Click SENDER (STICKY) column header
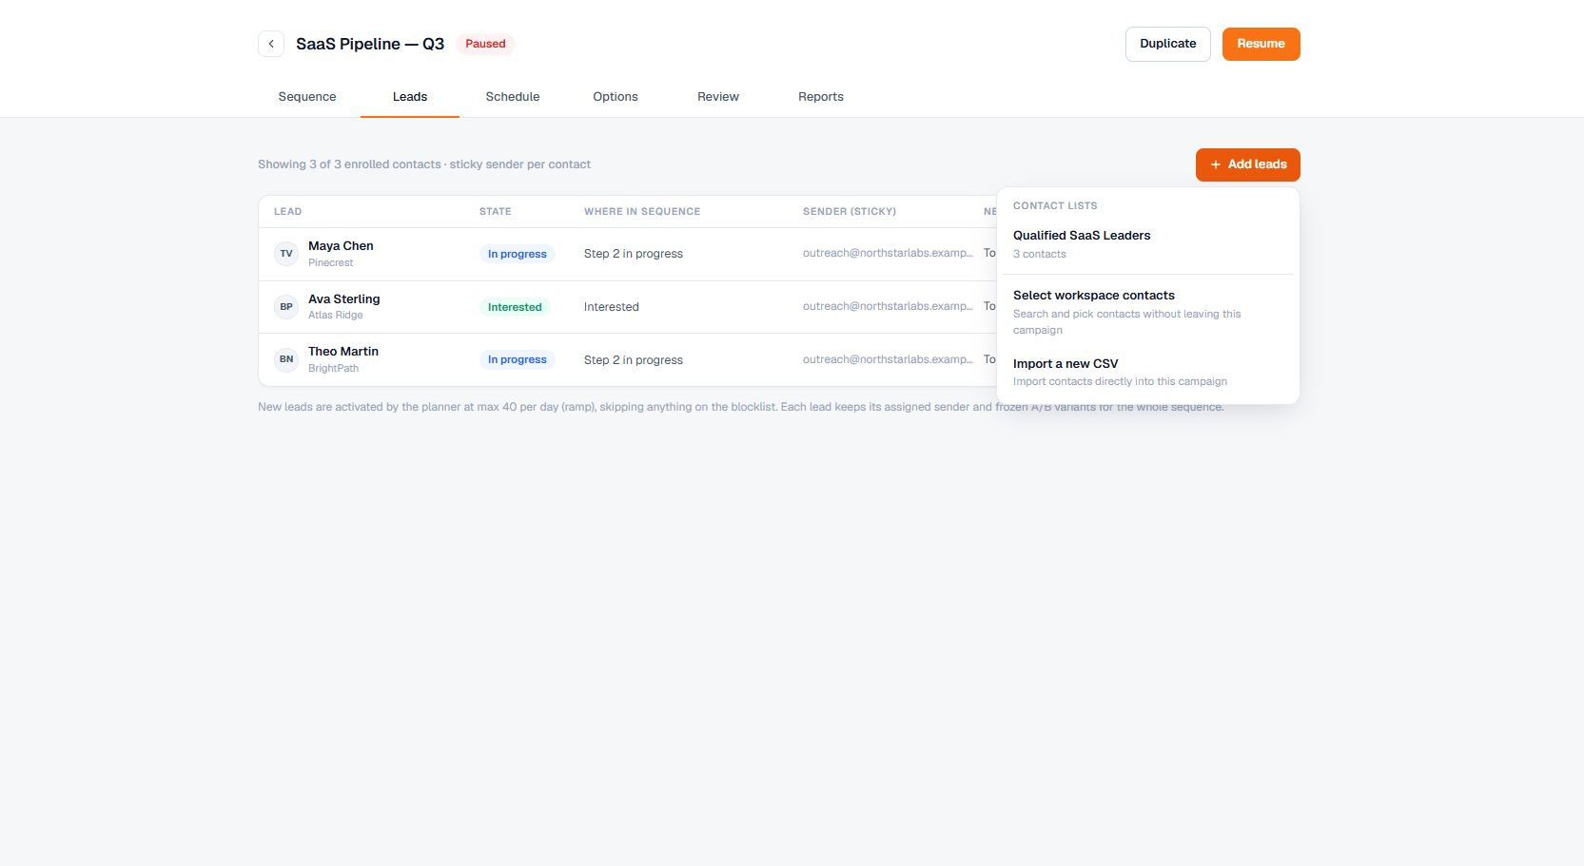This screenshot has height=866, width=1584. point(850,212)
